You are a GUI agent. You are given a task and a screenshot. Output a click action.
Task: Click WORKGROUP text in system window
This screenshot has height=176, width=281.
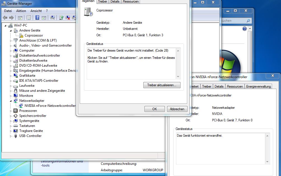[x=153, y=170]
